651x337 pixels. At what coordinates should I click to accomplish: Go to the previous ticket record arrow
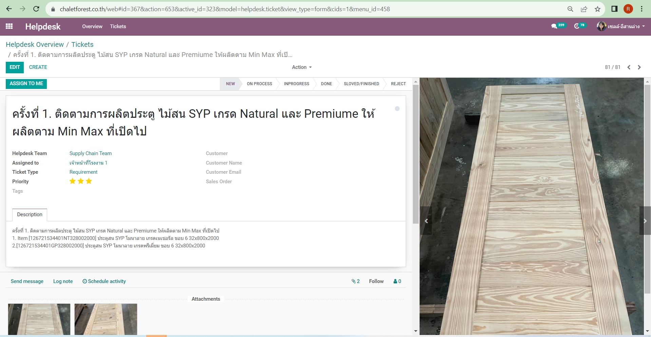coord(629,67)
